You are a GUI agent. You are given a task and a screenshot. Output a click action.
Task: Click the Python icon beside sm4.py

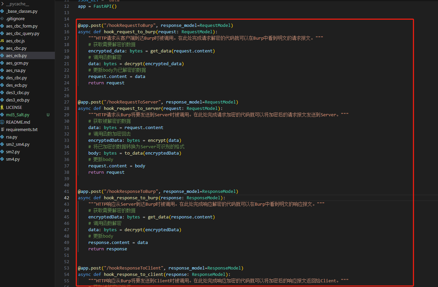2,159
